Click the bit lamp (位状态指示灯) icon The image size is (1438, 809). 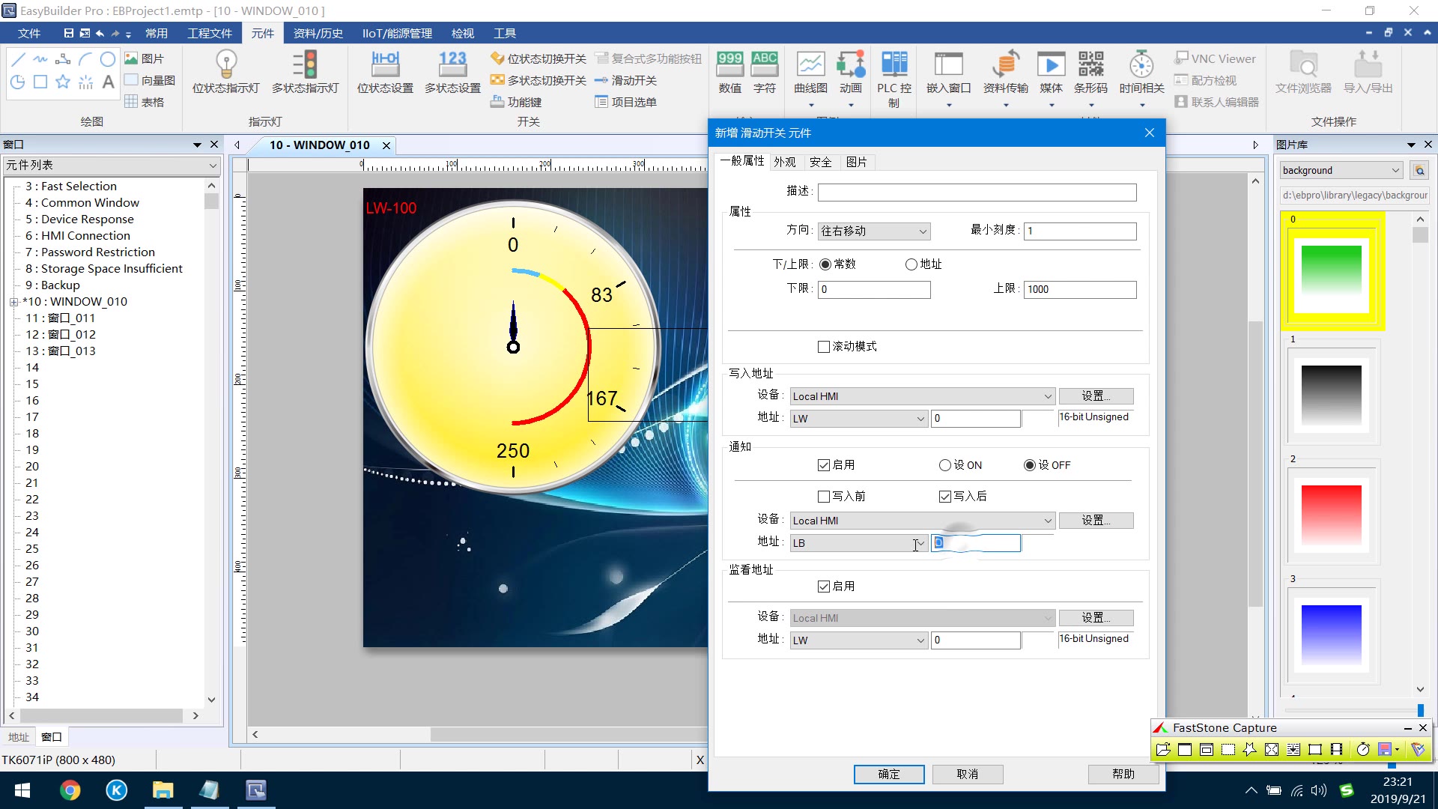coord(225,65)
